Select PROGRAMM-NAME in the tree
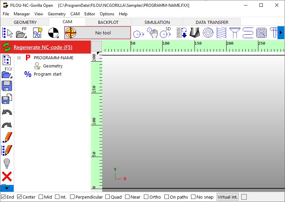 [x=53, y=58]
